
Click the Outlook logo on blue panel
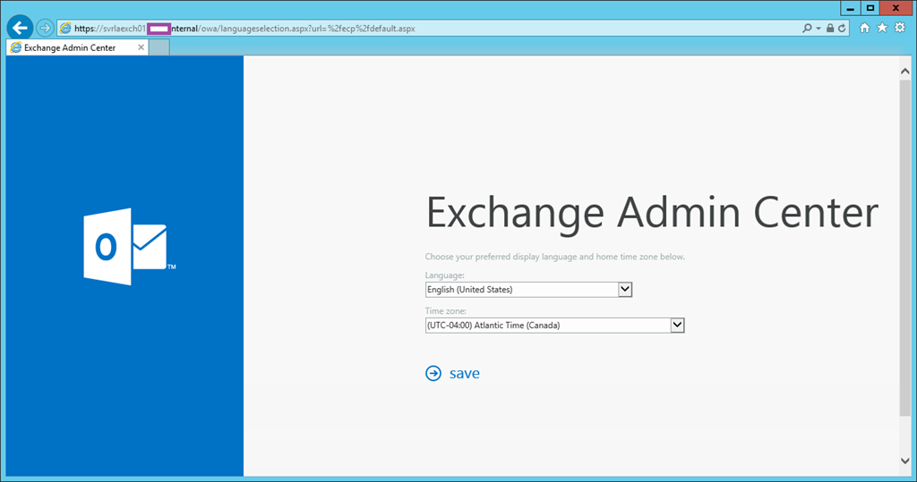click(129, 247)
